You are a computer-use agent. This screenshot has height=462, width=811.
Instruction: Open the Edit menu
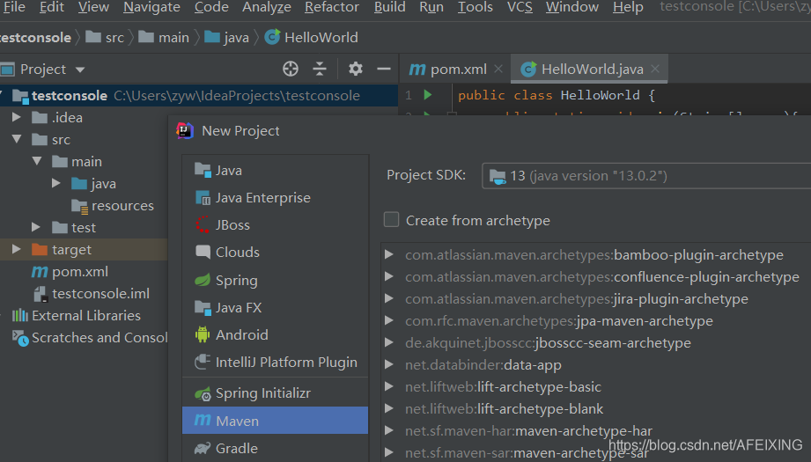pyautogui.click(x=52, y=7)
